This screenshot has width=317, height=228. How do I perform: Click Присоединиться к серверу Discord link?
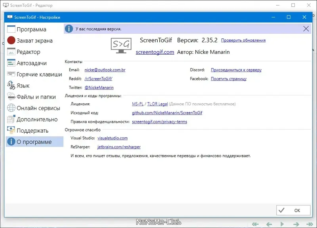click(x=236, y=70)
